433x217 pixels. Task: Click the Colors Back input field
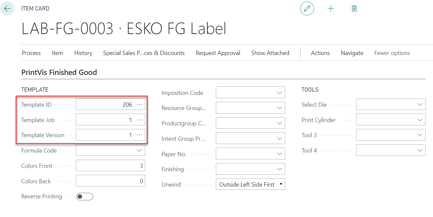[x=111, y=181]
